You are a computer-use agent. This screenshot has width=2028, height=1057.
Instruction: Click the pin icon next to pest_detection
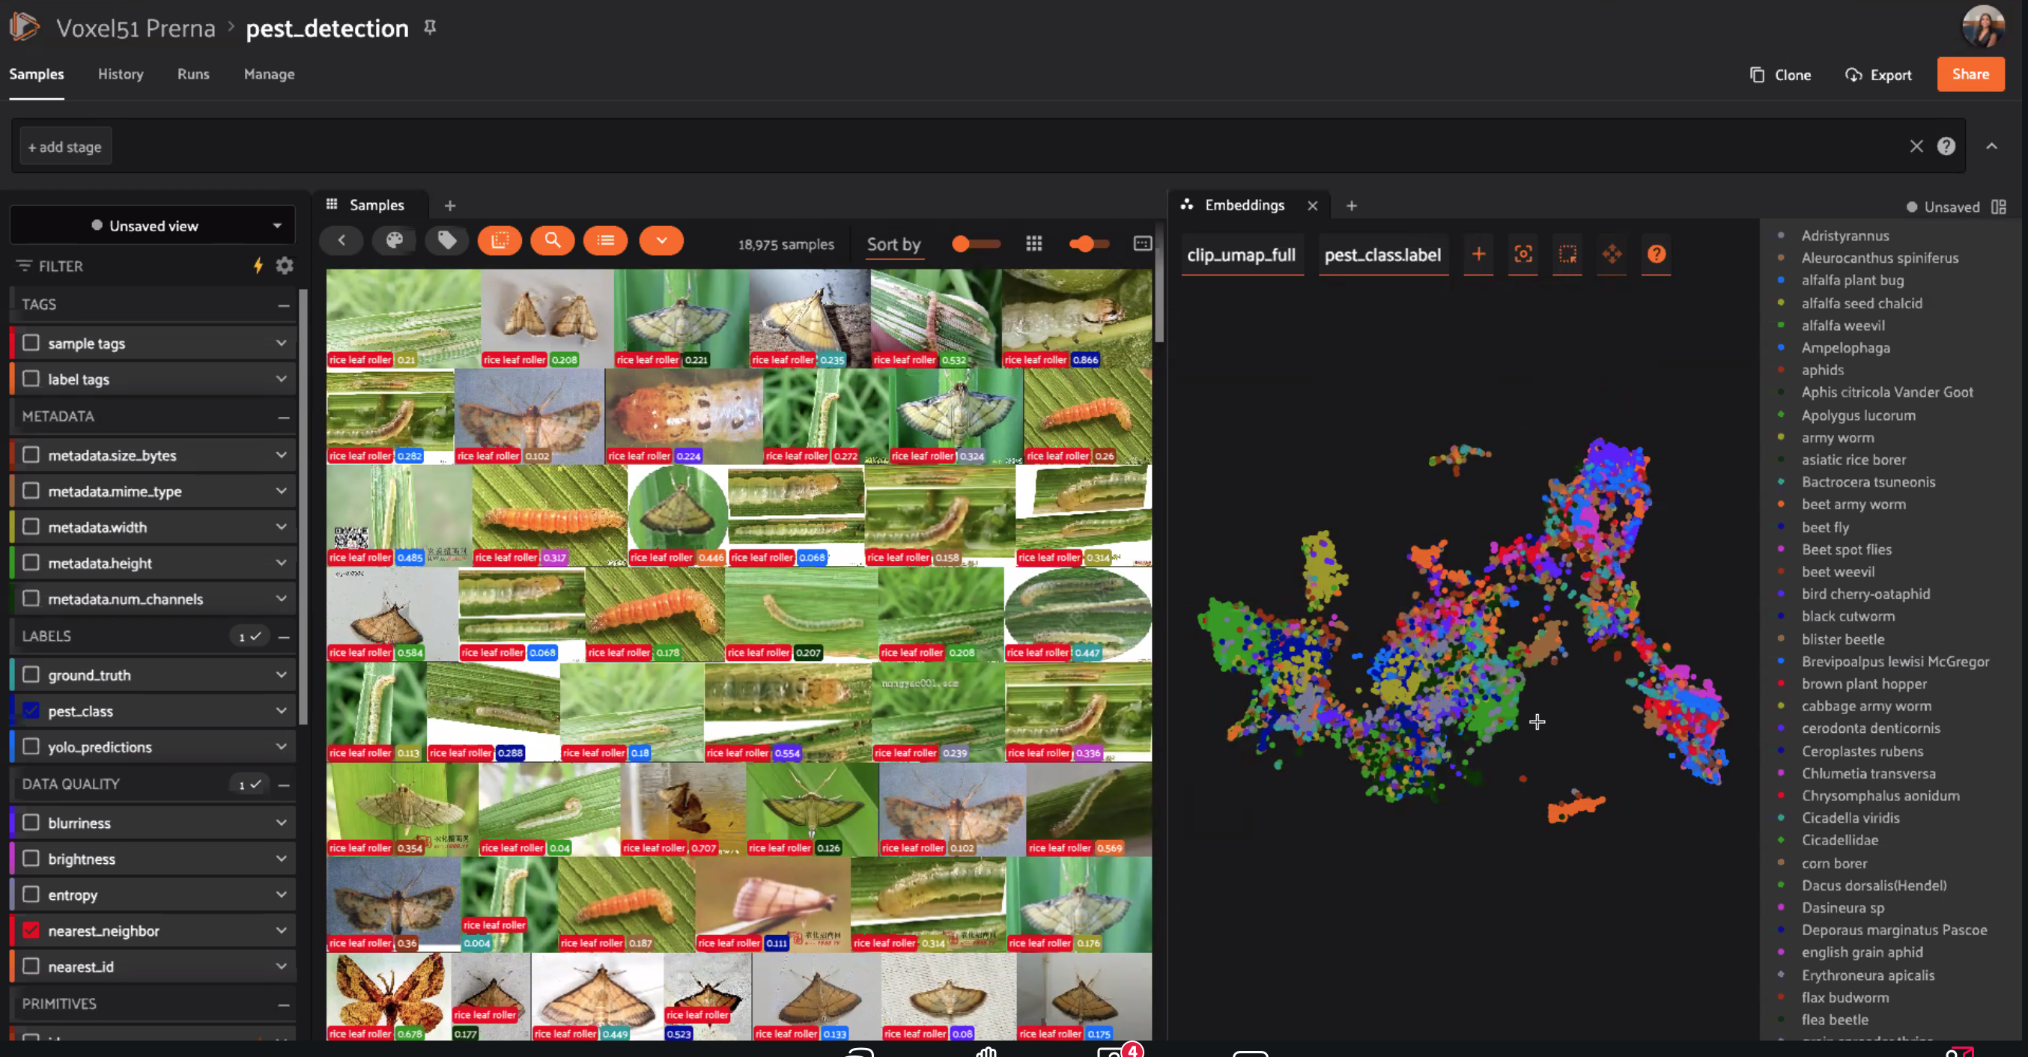tap(430, 28)
